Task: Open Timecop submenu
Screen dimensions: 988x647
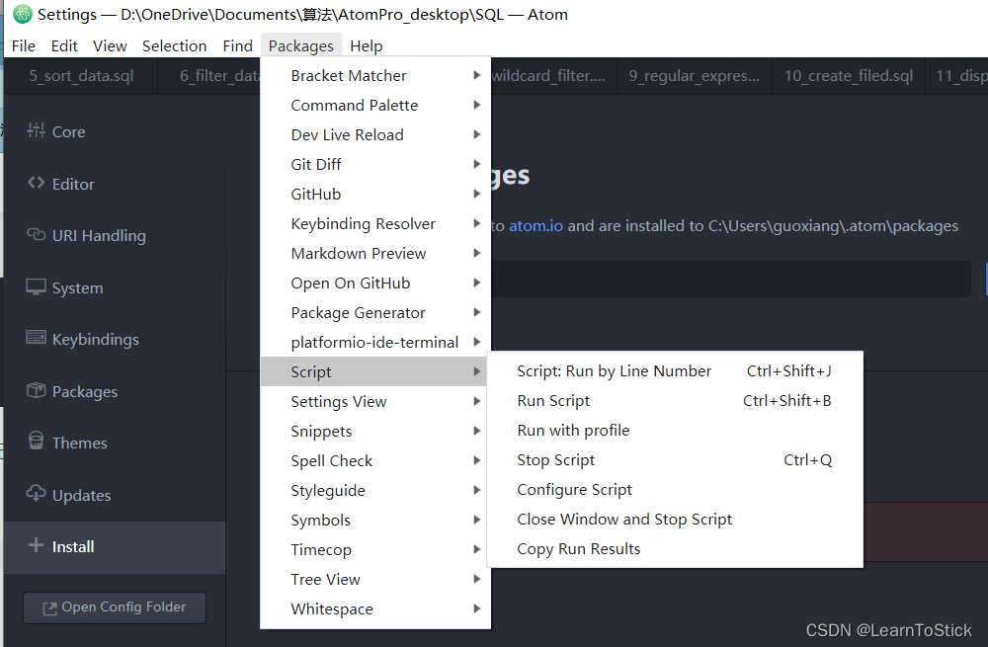Action: tap(374, 549)
